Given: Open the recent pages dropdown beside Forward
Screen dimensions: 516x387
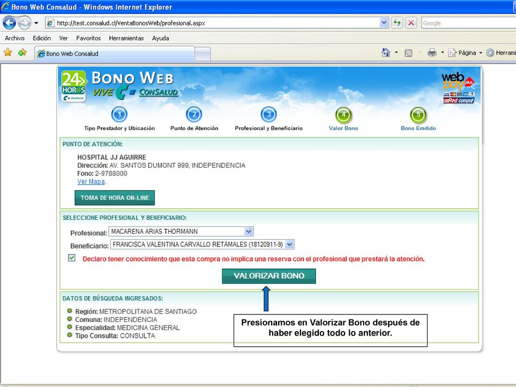Looking at the screenshot, I should pyautogui.click(x=36, y=23).
